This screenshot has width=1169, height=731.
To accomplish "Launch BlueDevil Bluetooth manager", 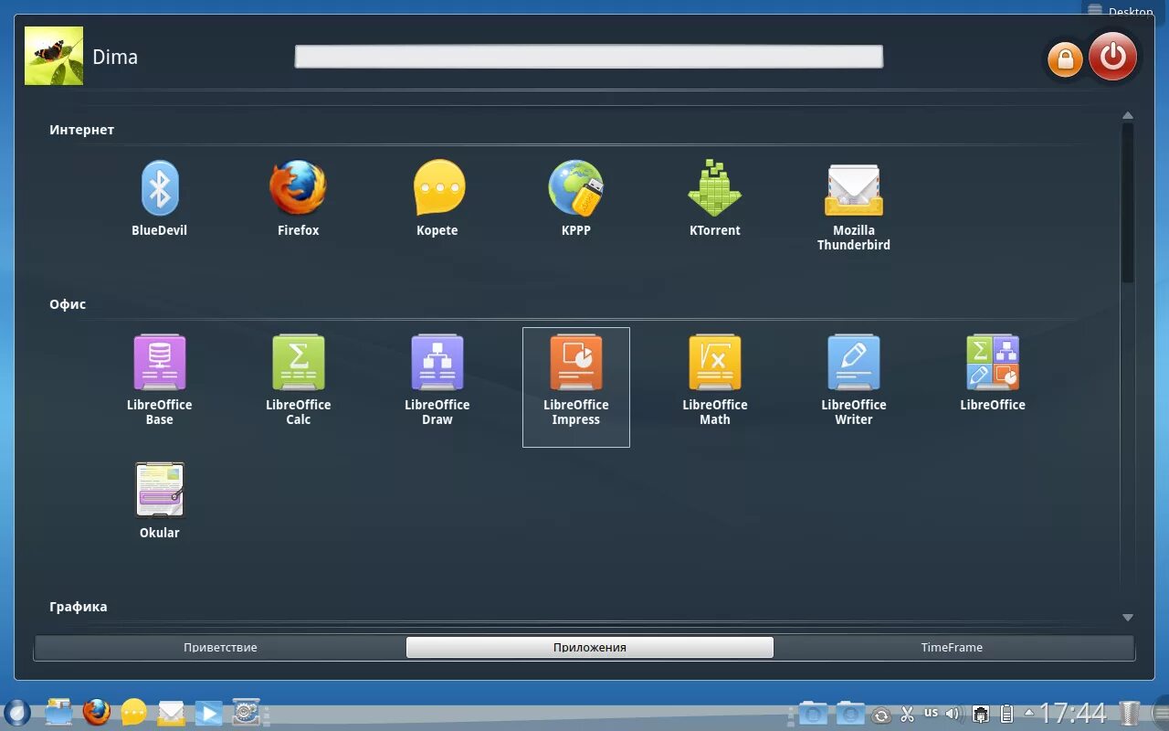I will (x=160, y=198).
